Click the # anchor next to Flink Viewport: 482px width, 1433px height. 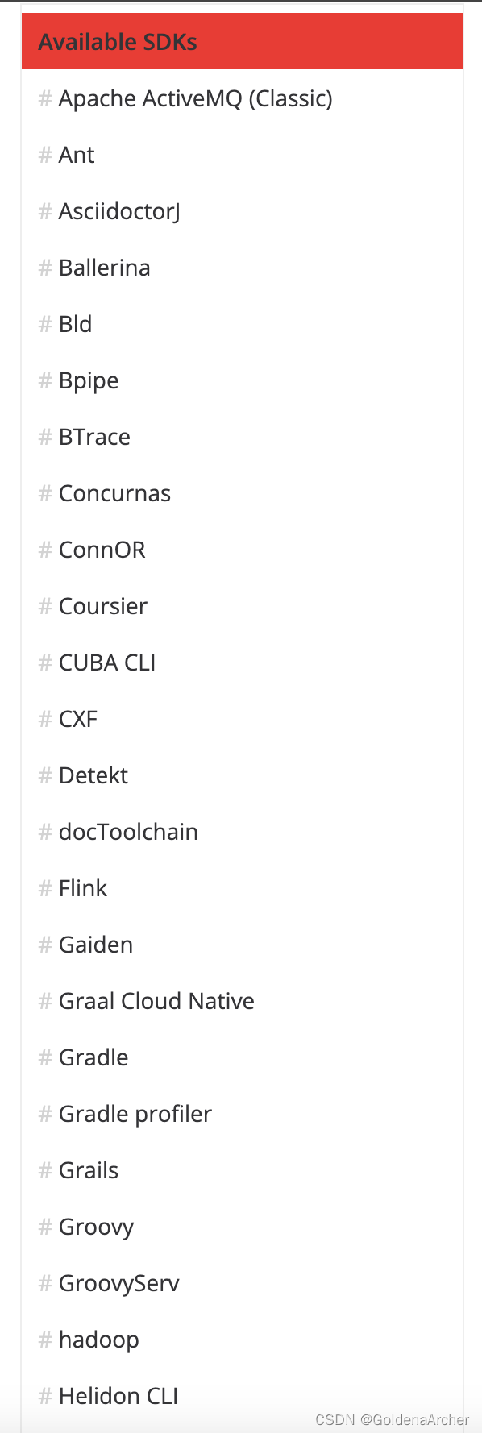tap(44, 888)
